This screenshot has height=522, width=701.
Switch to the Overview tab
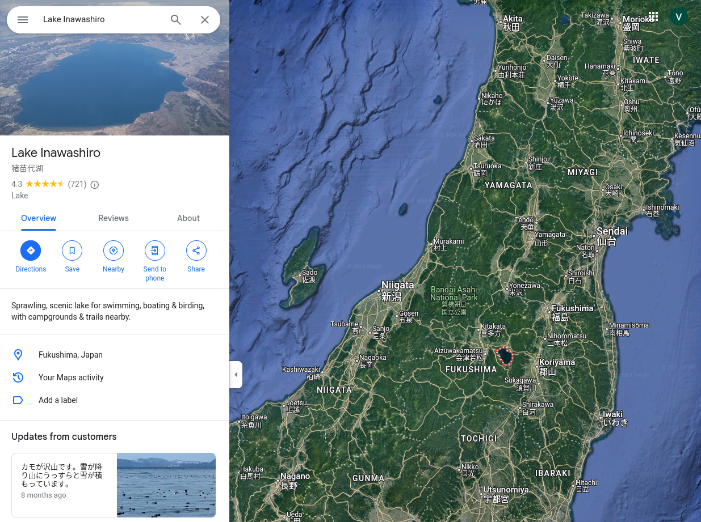[x=39, y=218]
